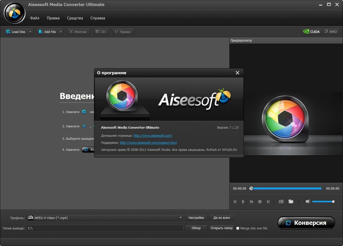Open the Файл menu

point(35,18)
